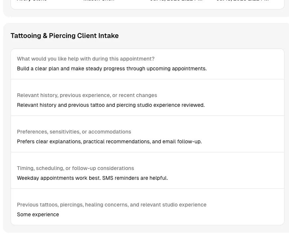Click the last cut-off date in the top row
Viewport: 289px width, 246px height.
(x=243, y=0)
